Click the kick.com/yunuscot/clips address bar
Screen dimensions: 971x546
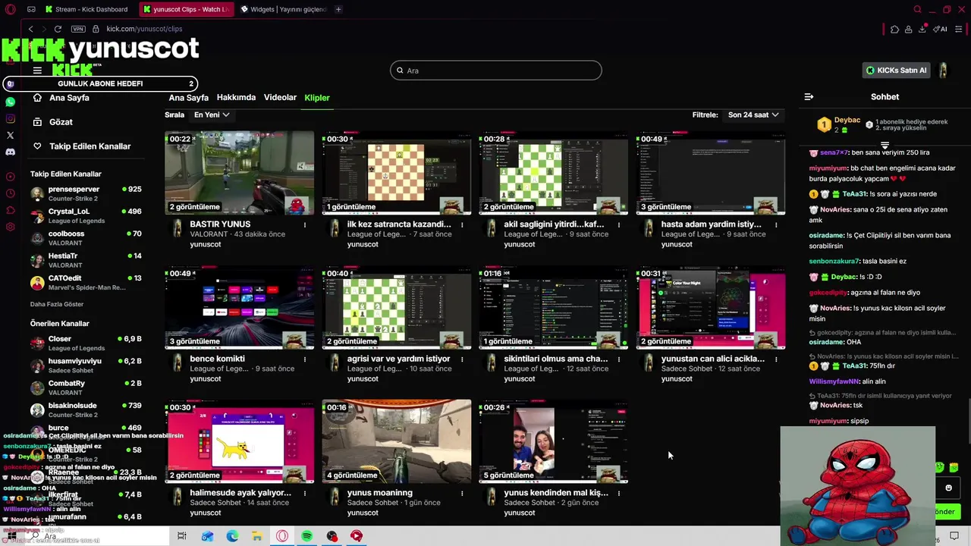click(144, 29)
